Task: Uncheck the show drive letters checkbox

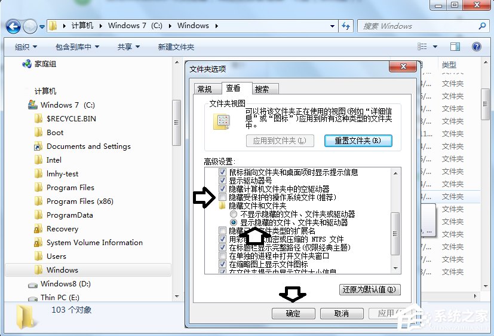Action: 223,181
